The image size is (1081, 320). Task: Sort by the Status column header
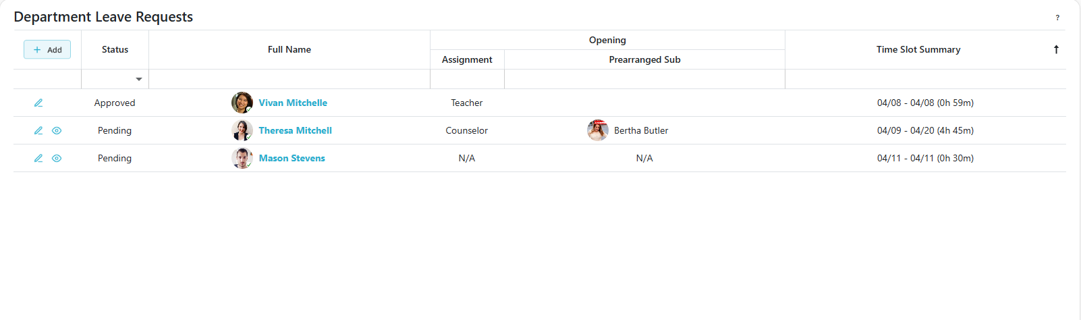coord(115,49)
